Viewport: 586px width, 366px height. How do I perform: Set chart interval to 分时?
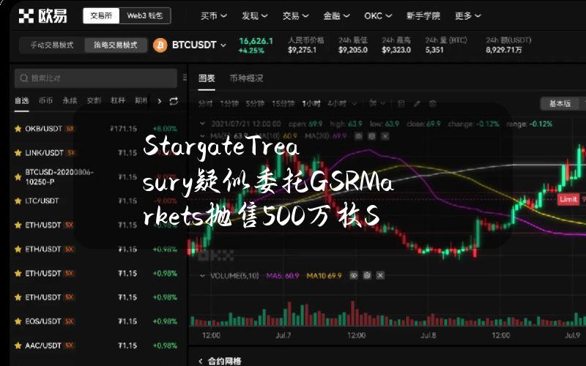[205, 103]
